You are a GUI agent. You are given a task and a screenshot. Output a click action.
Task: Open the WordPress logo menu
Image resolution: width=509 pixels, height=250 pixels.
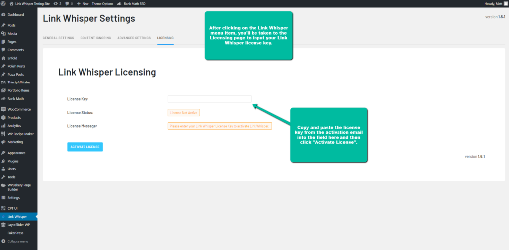point(4,4)
